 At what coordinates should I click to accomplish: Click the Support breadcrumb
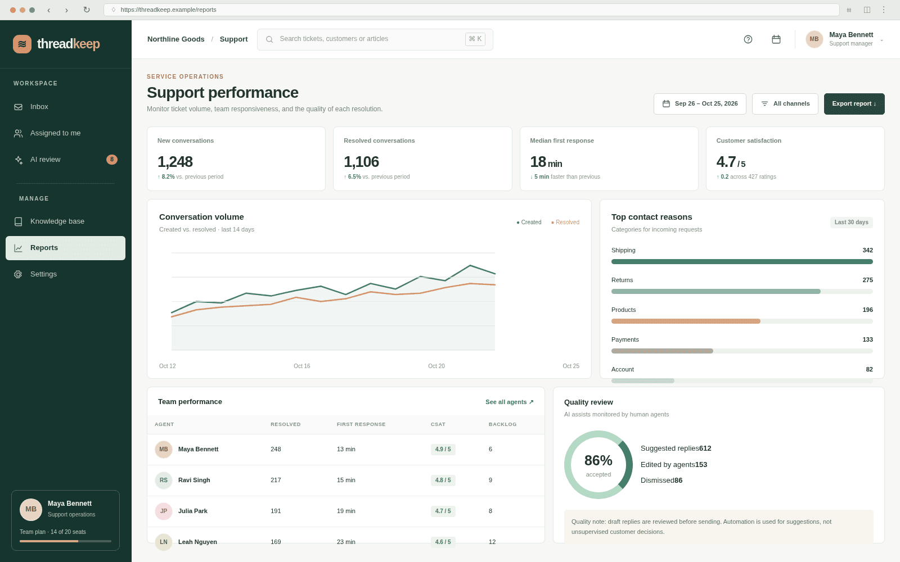pos(233,39)
